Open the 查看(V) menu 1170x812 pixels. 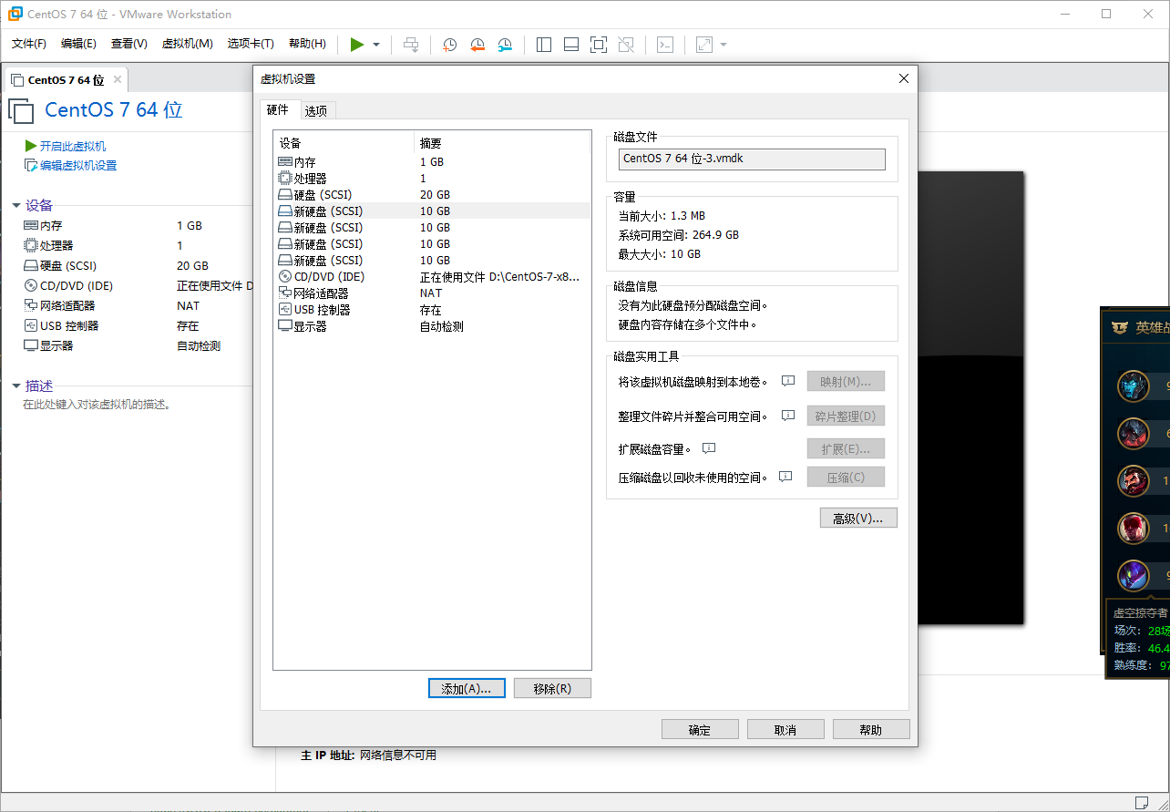tap(129, 44)
